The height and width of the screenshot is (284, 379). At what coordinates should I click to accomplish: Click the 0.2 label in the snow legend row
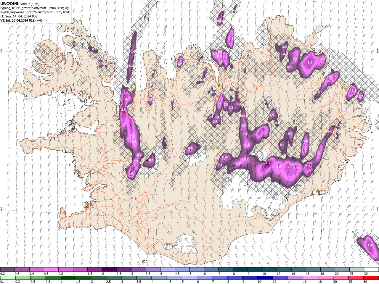2,274
